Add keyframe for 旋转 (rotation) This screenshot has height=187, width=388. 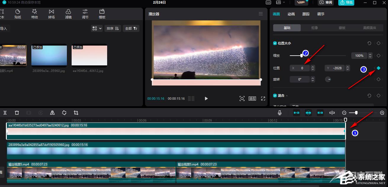[379, 79]
